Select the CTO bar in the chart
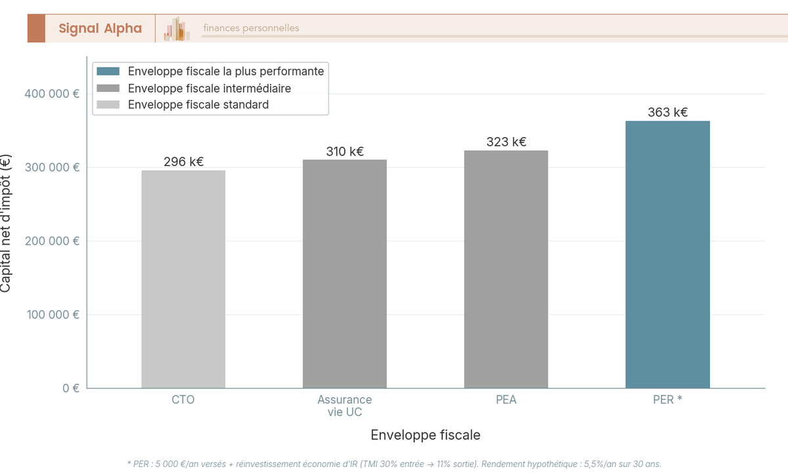Image resolution: width=788 pixels, height=473 pixels. pyautogui.click(x=183, y=279)
